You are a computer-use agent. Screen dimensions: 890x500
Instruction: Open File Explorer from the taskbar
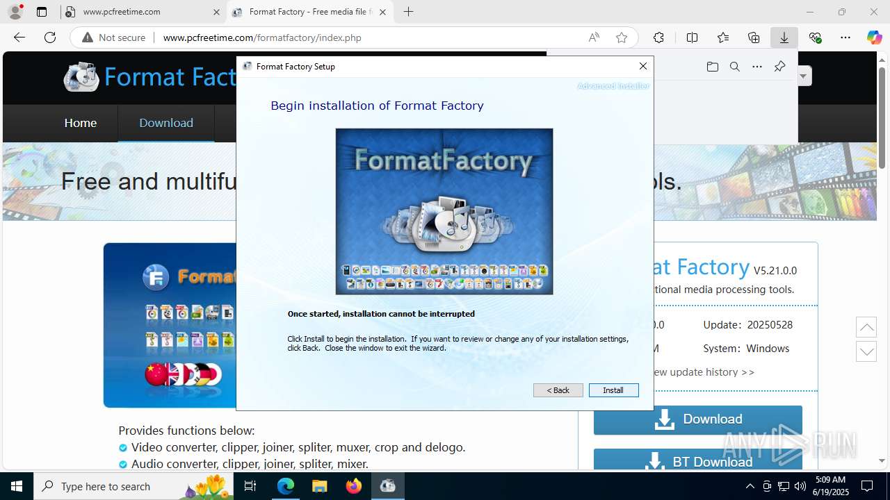(x=320, y=486)
